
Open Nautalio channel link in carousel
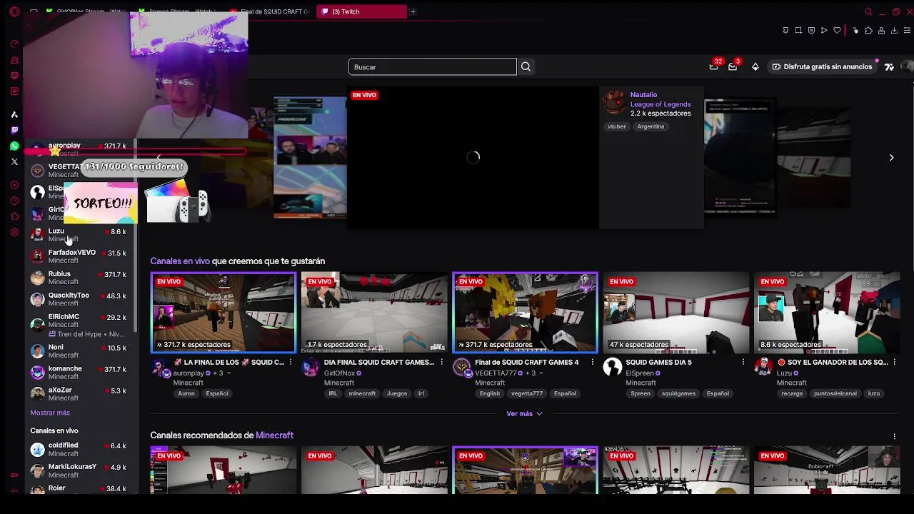point(643,95)
